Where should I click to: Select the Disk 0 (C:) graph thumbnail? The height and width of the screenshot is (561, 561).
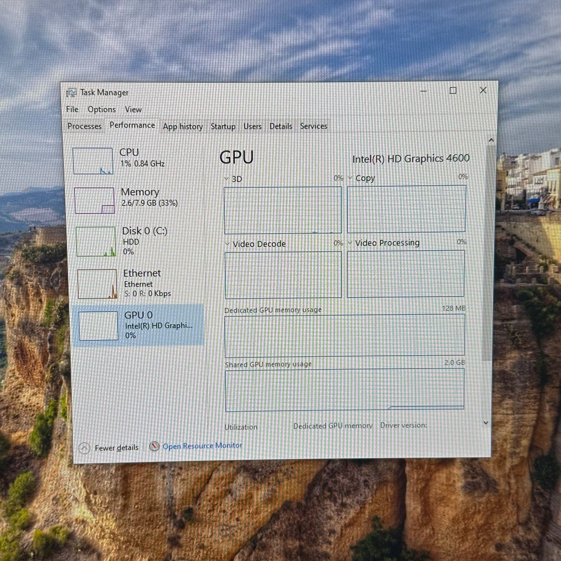tap(96, 241)
